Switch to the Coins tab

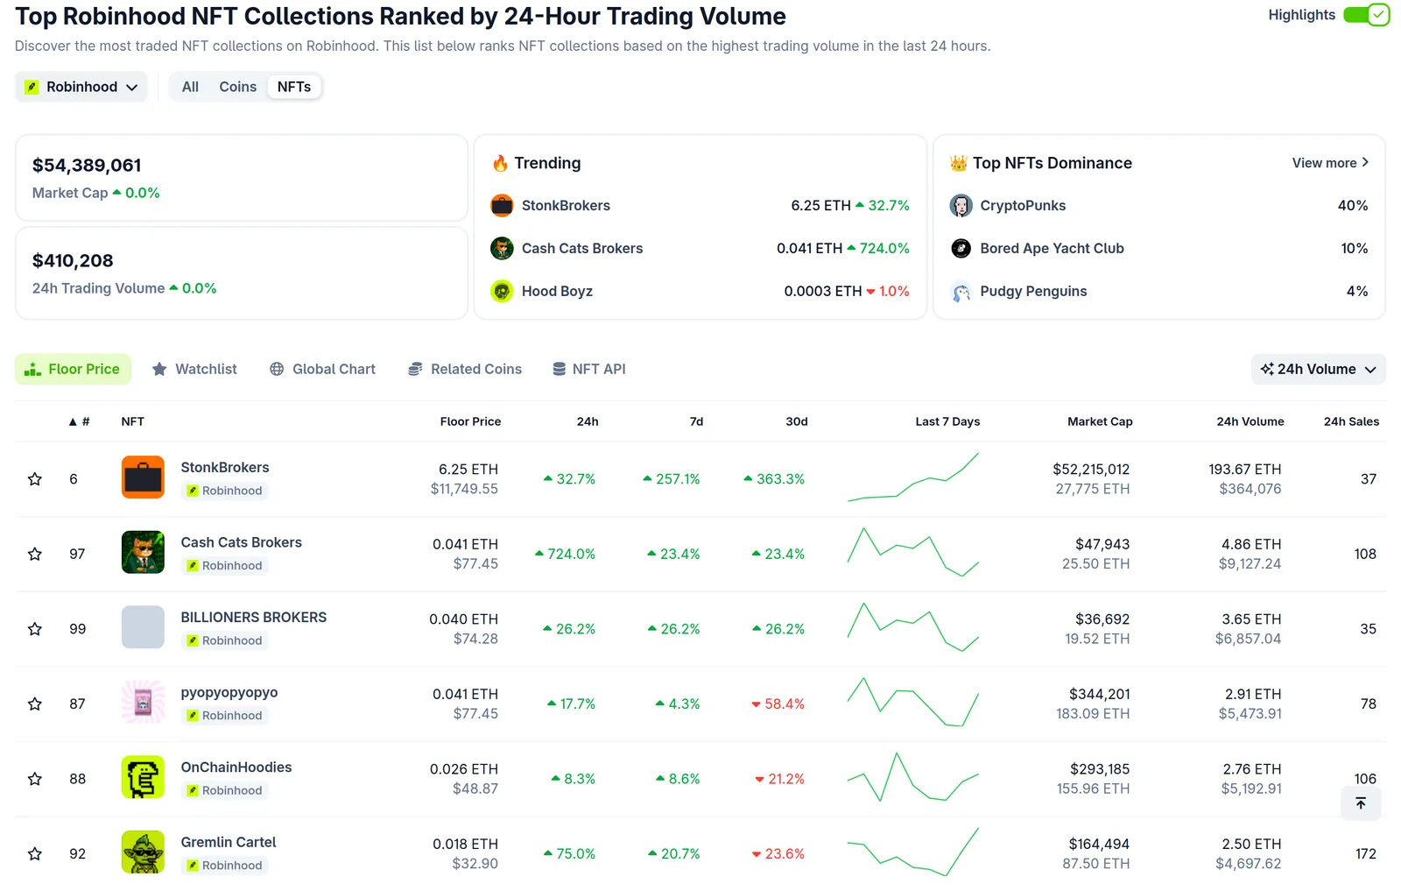pyautogui.click(x=237, y=87)
